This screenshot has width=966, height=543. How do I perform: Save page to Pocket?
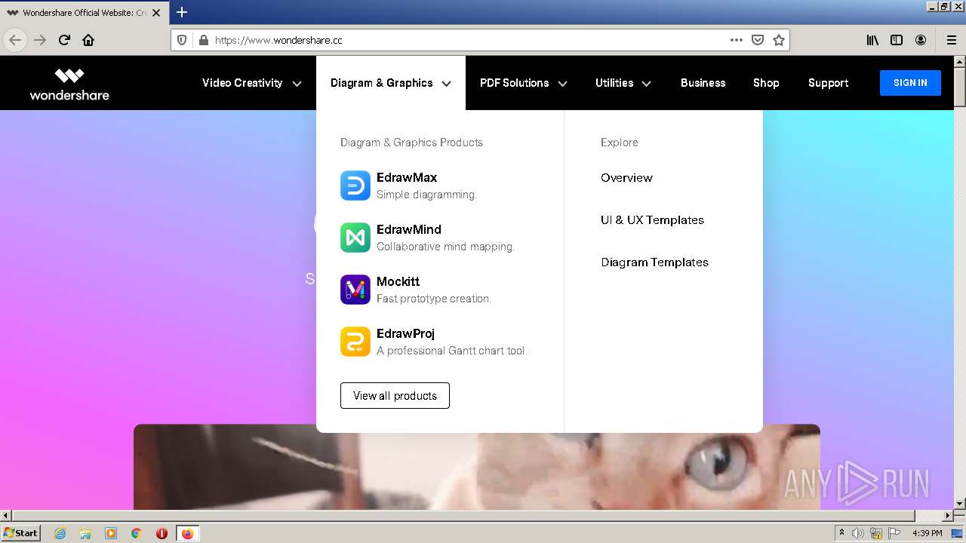758,40
